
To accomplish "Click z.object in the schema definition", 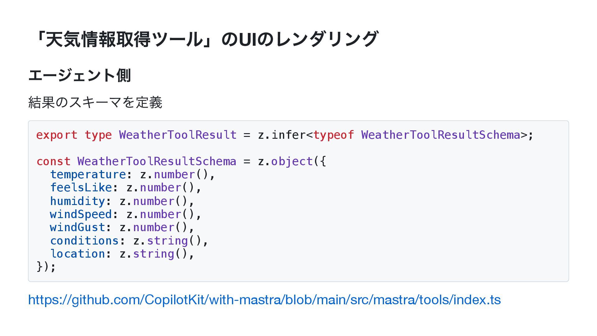I will pyautogui.click(x=285, y=161).
